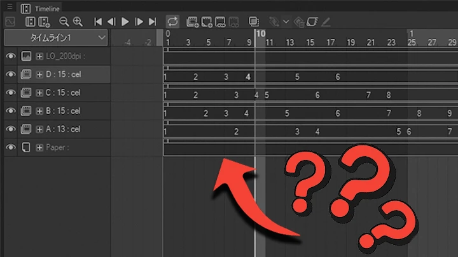Click the playback start marker on ruler
The height and width of the screenshot is (257, 458).
pyautogui.click(x=160, y=37)
